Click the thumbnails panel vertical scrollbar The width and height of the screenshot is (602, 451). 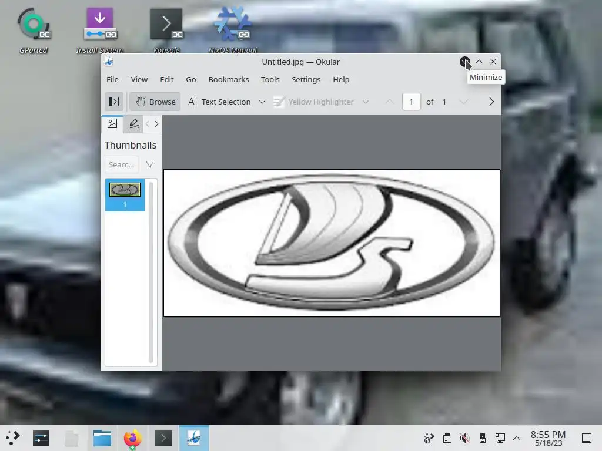(151, 272)
